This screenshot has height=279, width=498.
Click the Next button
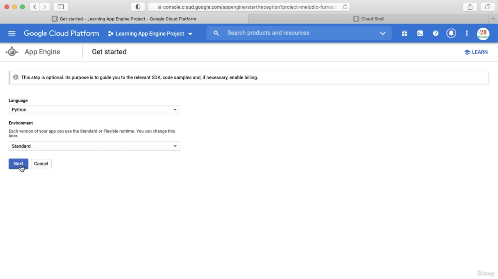click(18, 164)
